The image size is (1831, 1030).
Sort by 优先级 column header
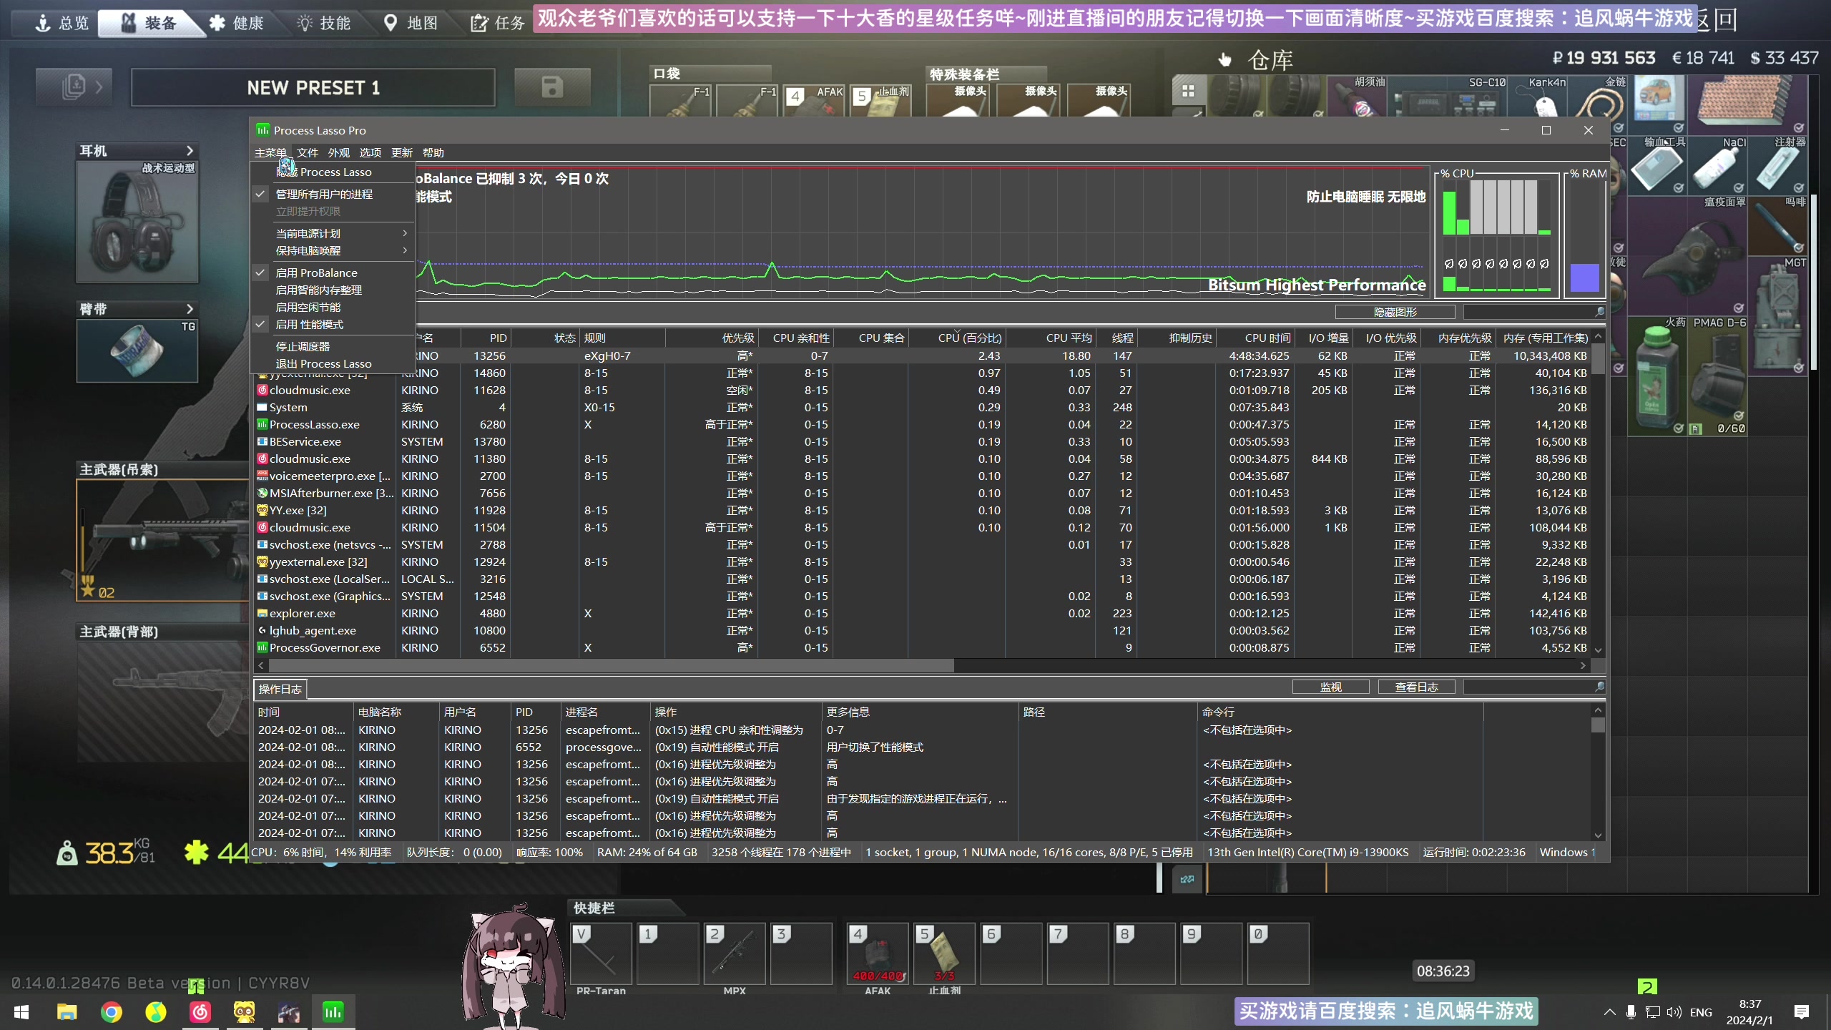pyautogui.click(x=712, y=338)
